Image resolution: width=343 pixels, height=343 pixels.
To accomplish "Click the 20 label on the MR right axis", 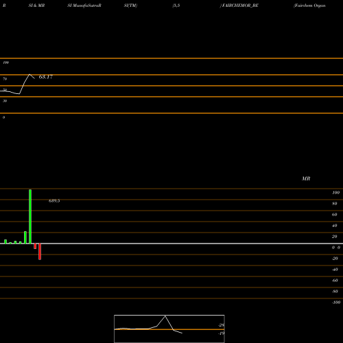I will pyautogui.click(x=335, y=237).
